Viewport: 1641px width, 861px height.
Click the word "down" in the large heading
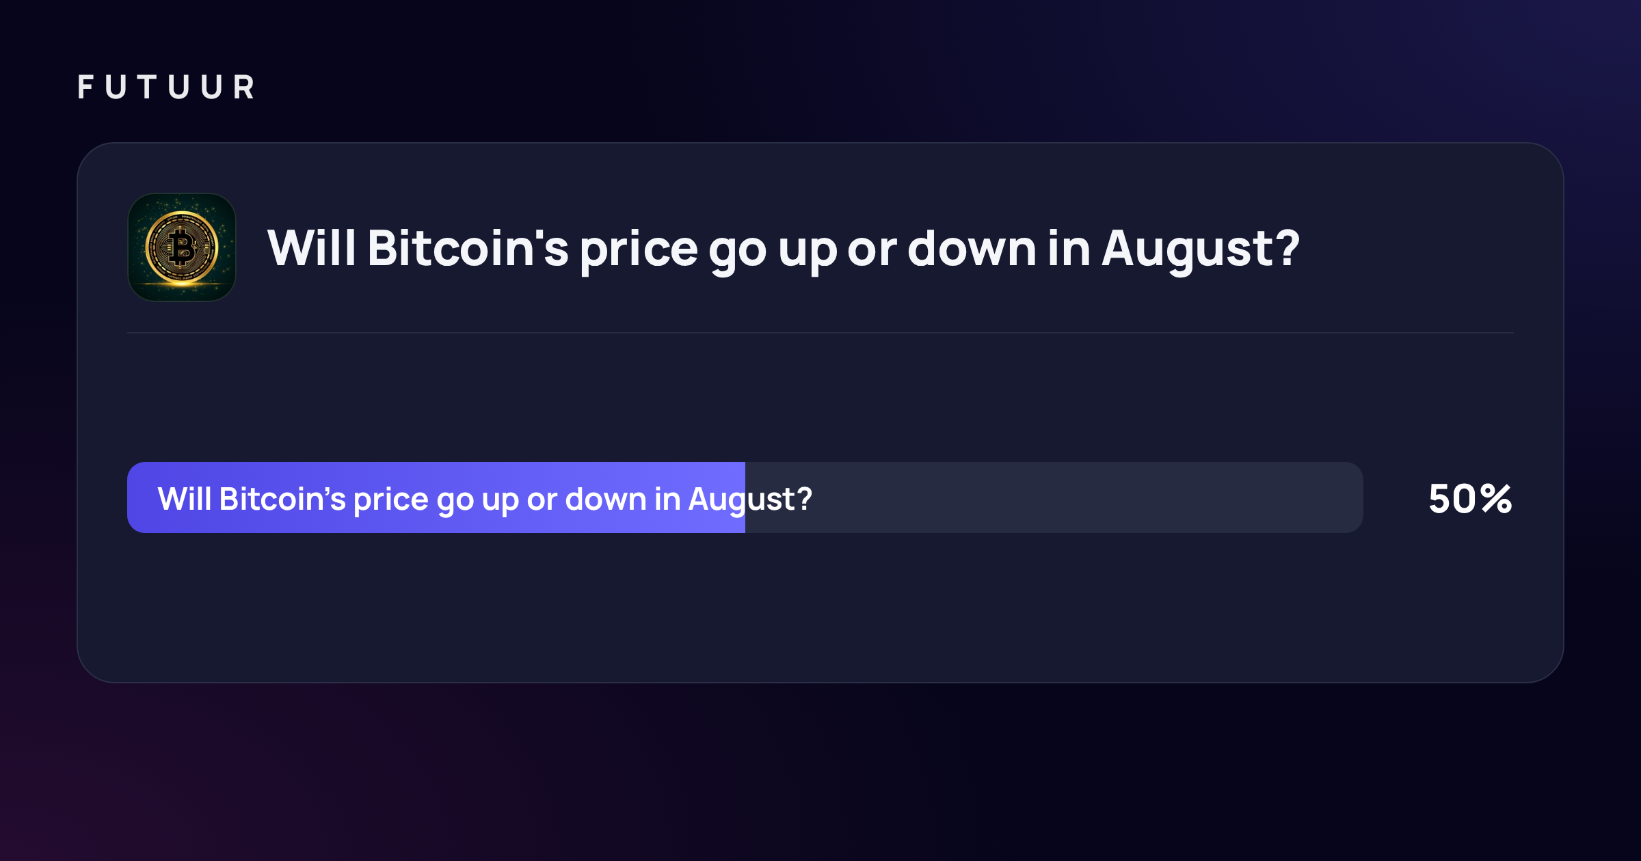[x=972, y=247]
